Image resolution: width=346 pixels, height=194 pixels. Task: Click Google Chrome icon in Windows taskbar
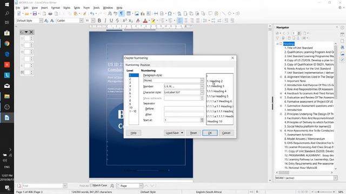click(x=7, y=44)
